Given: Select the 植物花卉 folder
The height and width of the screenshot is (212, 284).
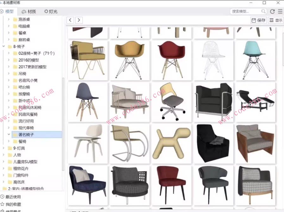Looking at the screenshot, I should click(21, 168).
